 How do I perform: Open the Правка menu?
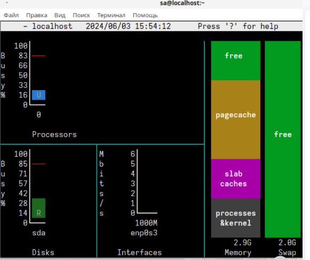(x=36, y=15)
